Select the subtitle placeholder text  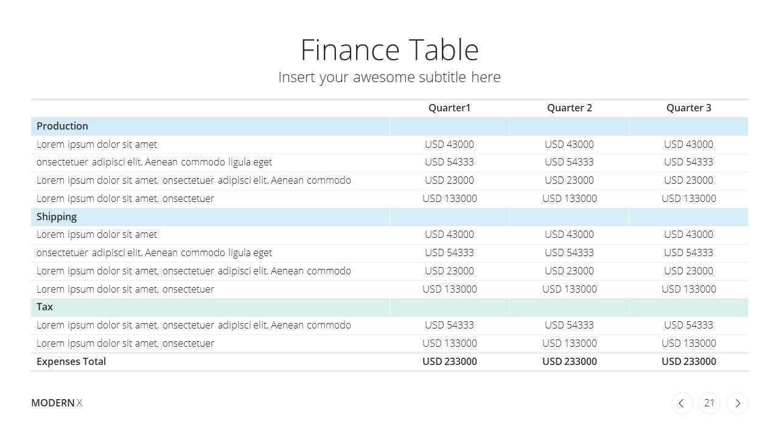pyautogui.click(x=389, y=77)
